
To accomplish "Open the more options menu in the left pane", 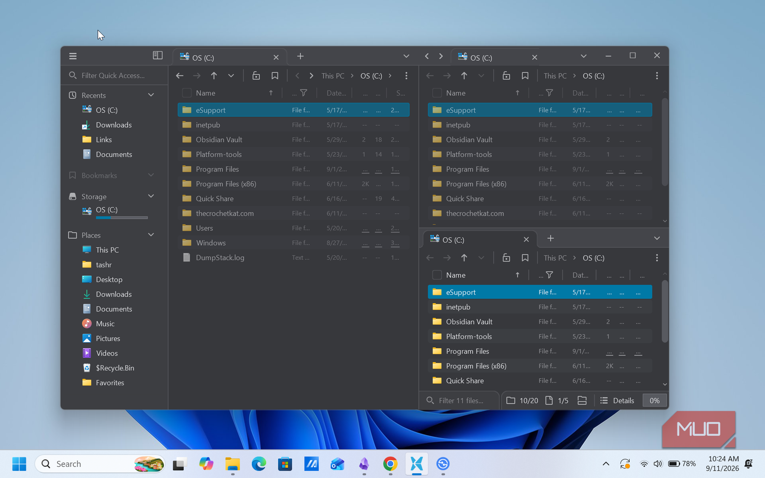I will click(x=406, y=76).
